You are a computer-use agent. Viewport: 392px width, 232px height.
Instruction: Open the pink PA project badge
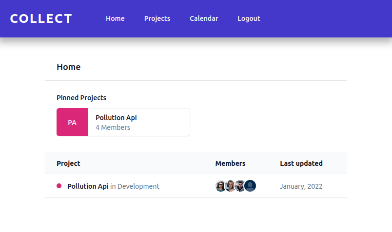pyautogui.click(x=72, y=123)
